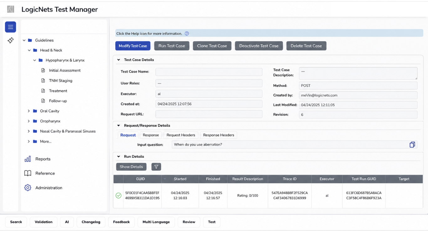This screenshot has width=428, height=231.
Task: Click the Guidelines folder icon
Action: (x=30, y=40)
